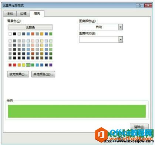Image resolution: width=155 pixels, height=145 pixels.
Task: Choose the darker green standard colors swatch
Action: coord(33,65)
